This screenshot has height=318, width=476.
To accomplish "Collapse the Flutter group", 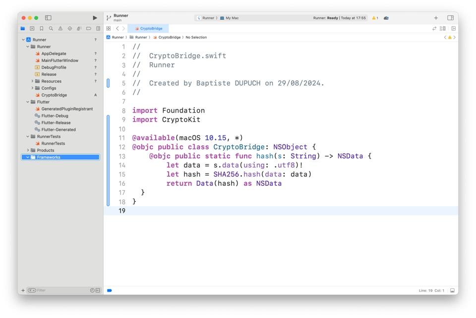I will tap(28, 102).
